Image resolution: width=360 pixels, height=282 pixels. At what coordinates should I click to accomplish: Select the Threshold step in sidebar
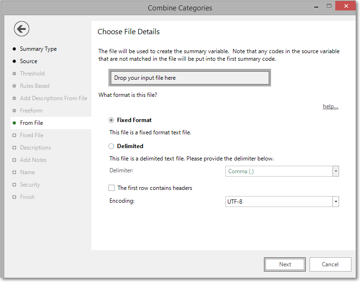click(32, 74)
